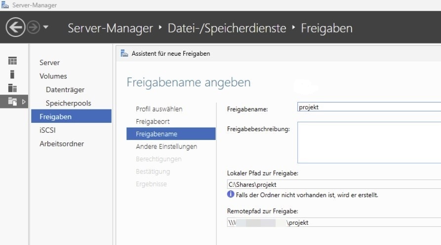Click into the Freigabebeschreibung text box

pyautogui.click(x=368, y=142)
